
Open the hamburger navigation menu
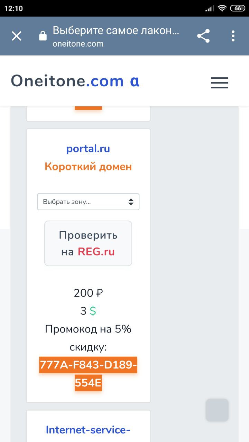(219, 83)
